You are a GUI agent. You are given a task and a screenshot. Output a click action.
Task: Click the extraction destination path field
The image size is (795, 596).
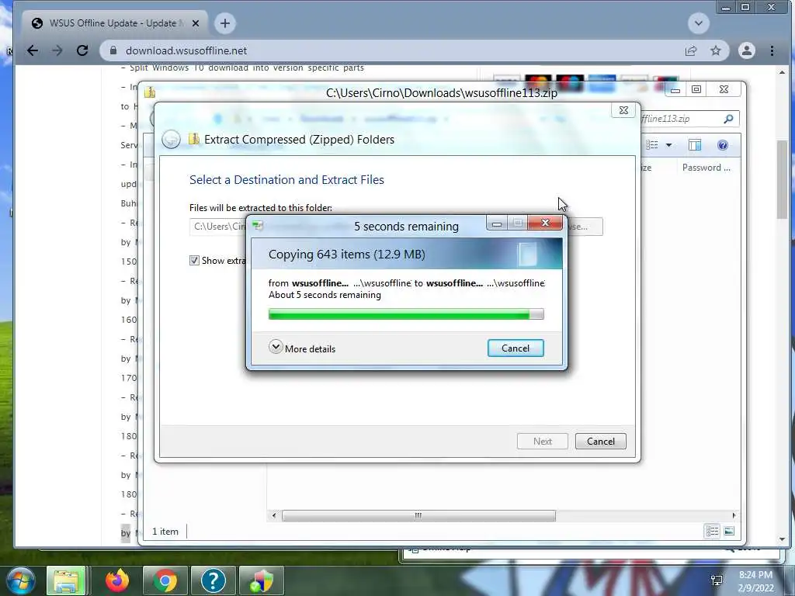pyautogui.click(x=218, y=227)
